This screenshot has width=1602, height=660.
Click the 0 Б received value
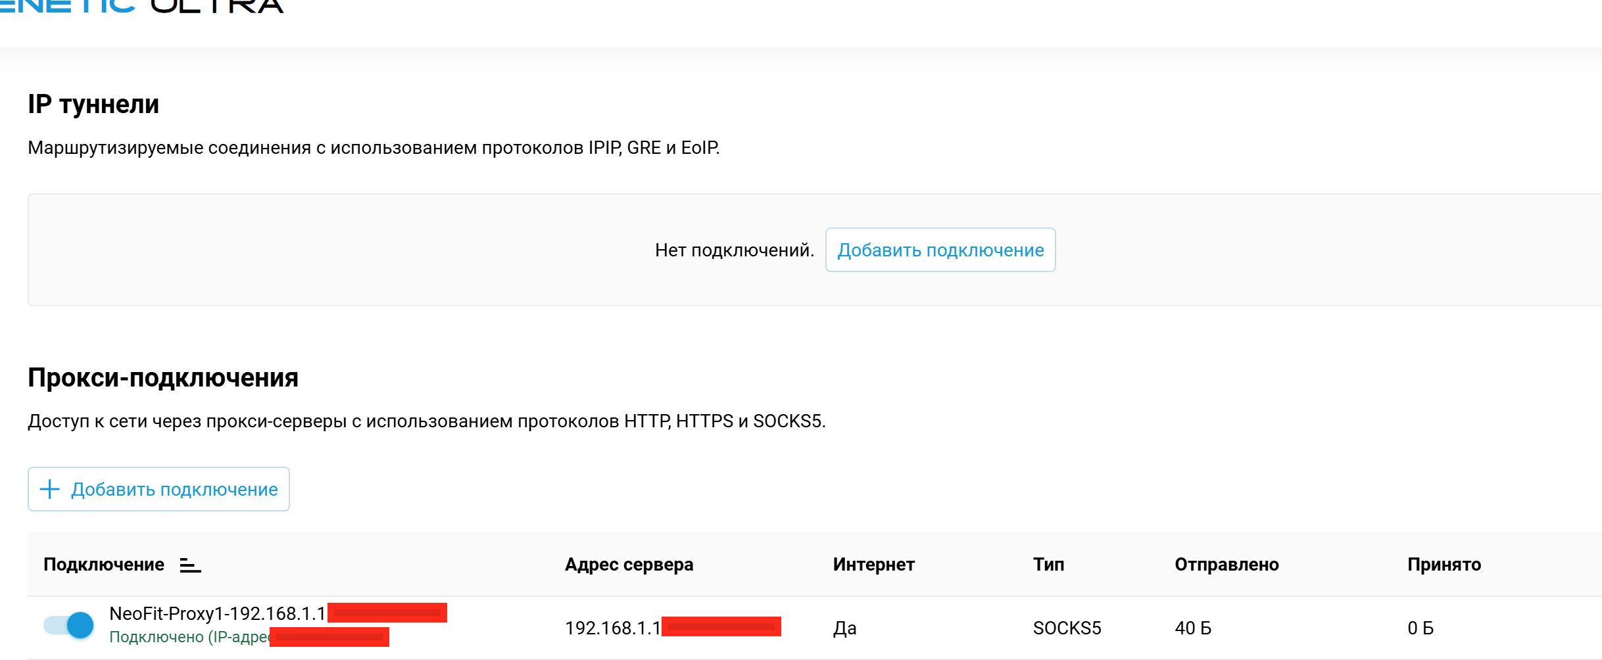1420,628
